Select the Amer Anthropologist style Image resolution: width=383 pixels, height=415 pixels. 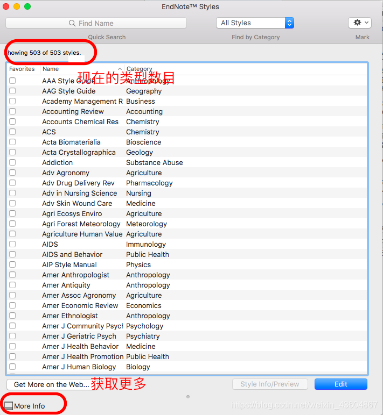pos(75,275)
